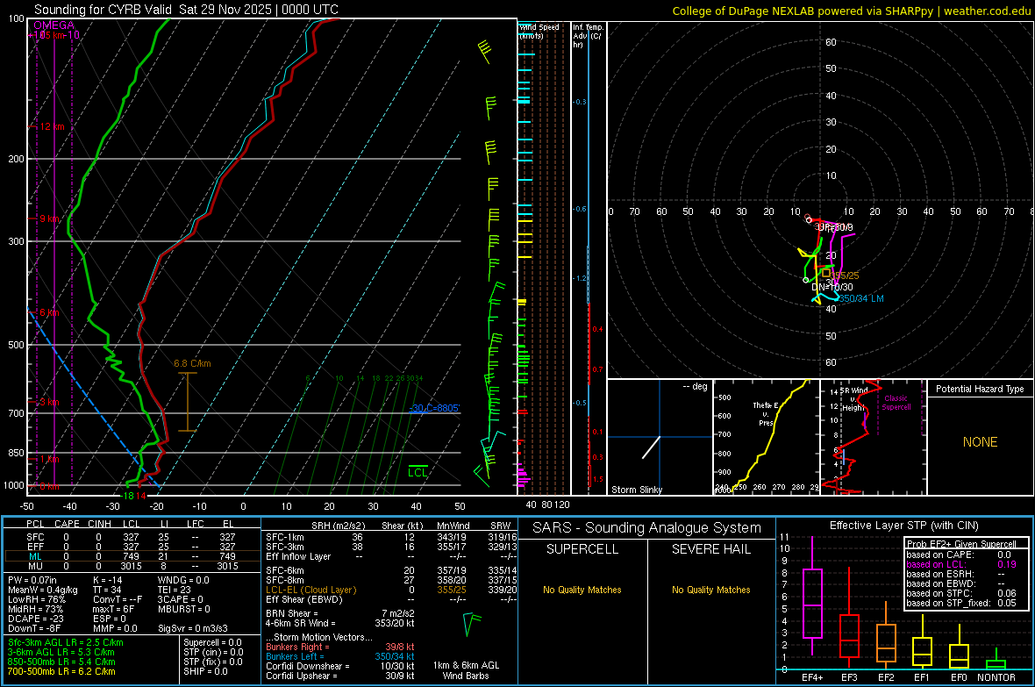This screenshot has height=687, width=1035.
Task: Click the 'SigSvr = 0 m3/s3' value
Action: pos(193,628)
